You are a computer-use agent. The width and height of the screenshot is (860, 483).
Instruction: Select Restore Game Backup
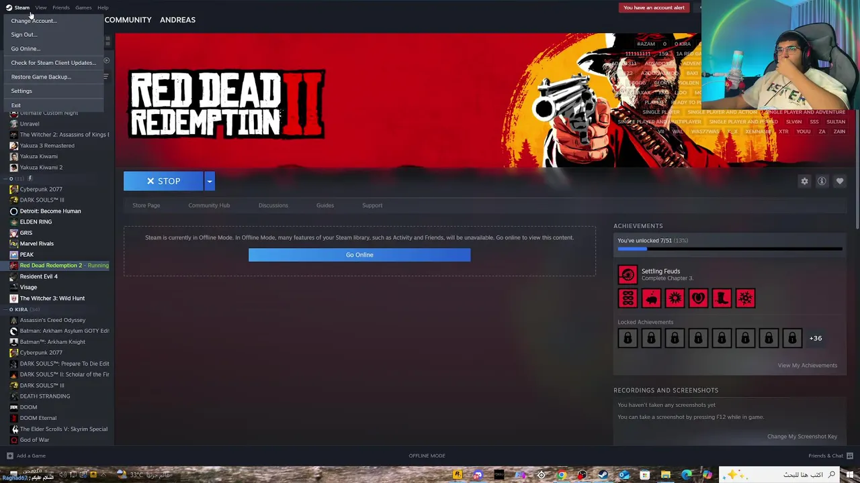[x=41, y=77]
